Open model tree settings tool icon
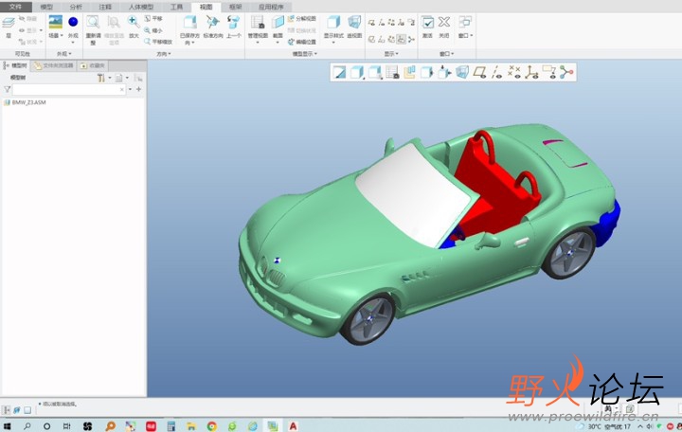The height and width of the screenshot is (432, 682). (101, 78)
